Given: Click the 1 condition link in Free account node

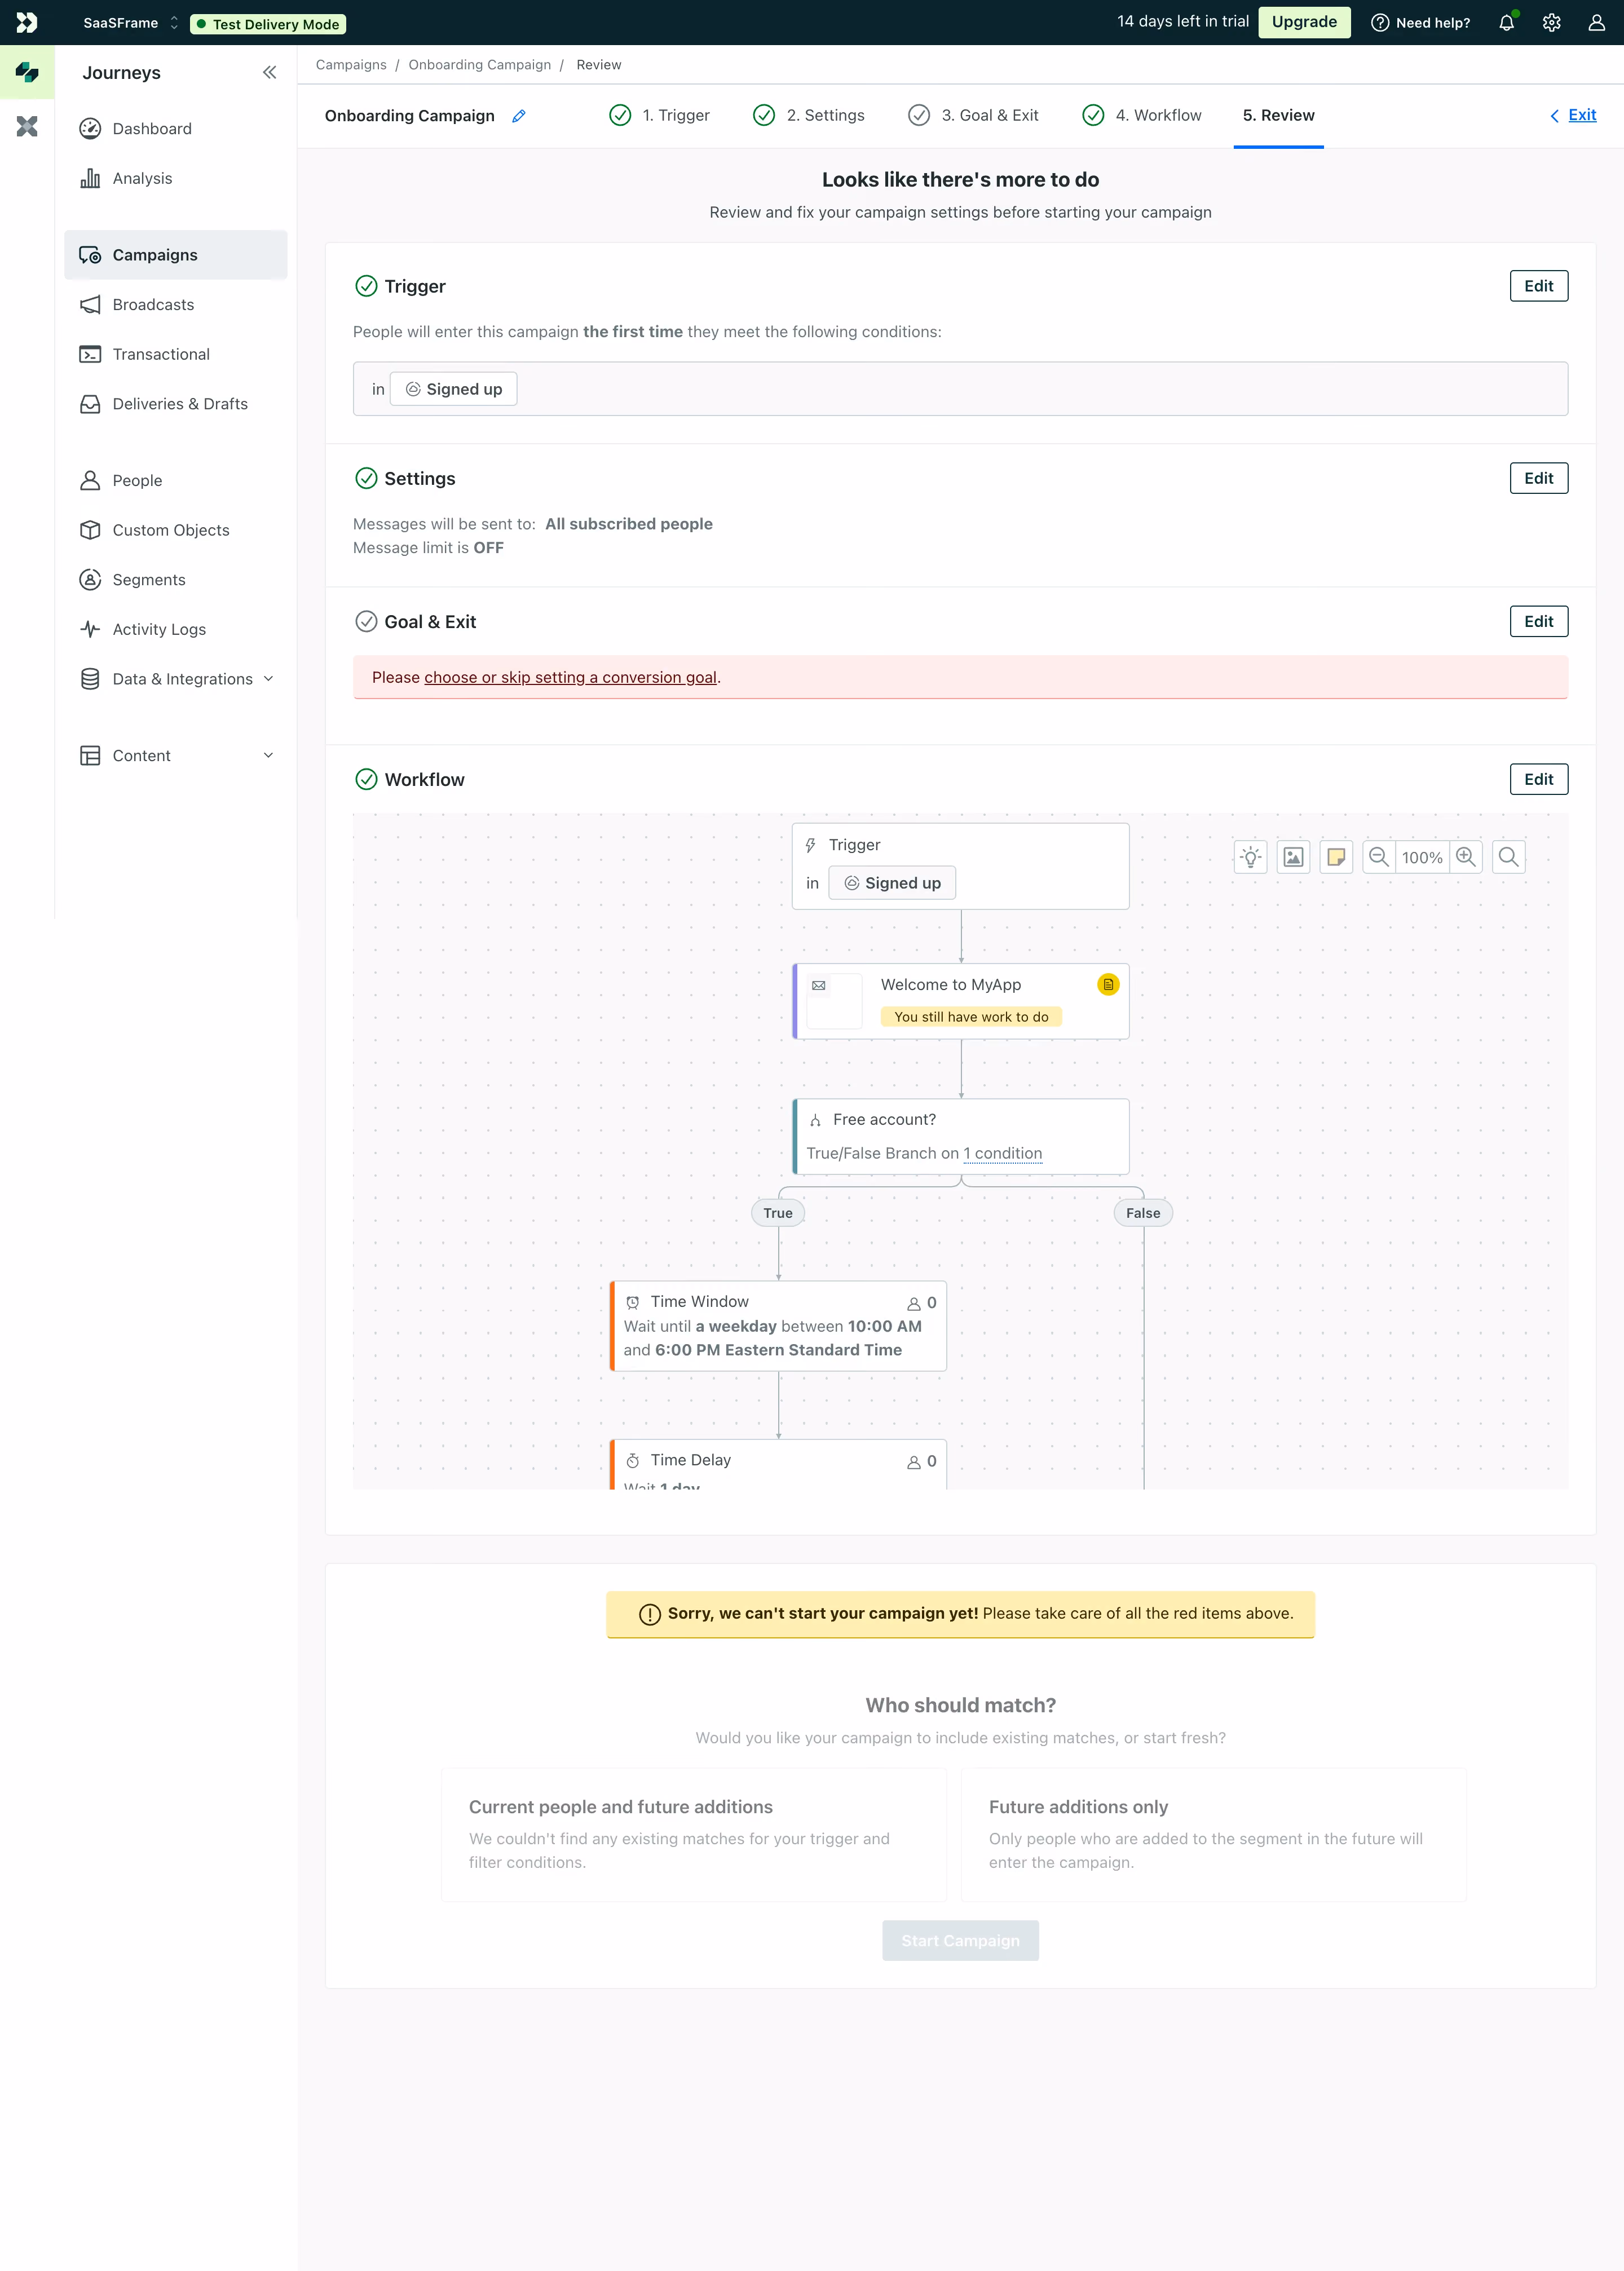Looking at the screenshot, I should (1002, 1154).
